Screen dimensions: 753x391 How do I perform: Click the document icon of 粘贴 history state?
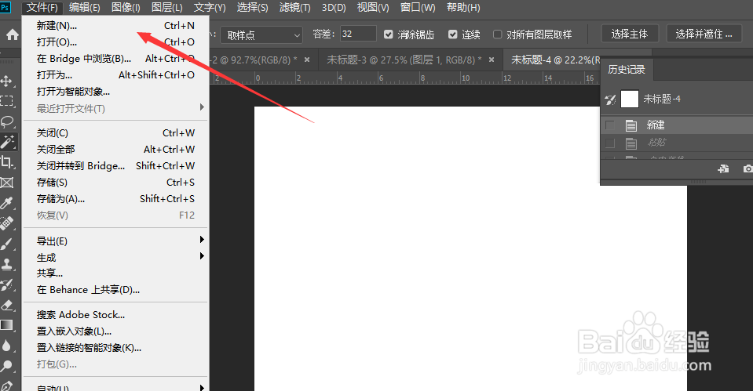(x=631, y=143)
